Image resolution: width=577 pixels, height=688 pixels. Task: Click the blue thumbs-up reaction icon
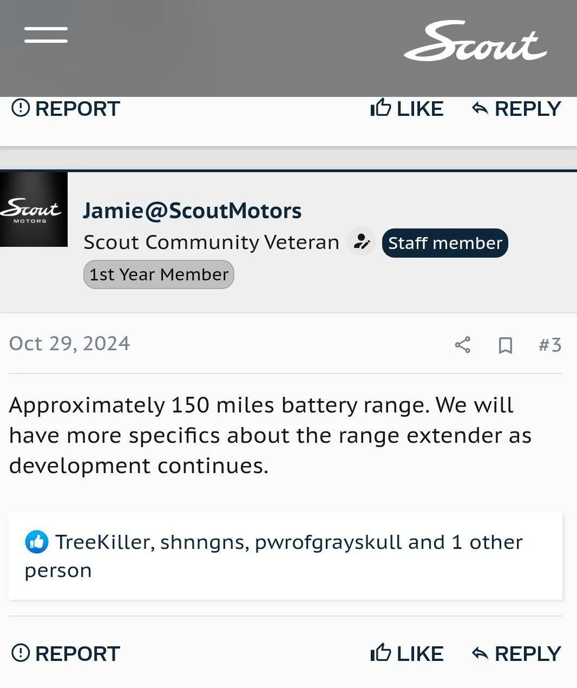click(x=37, y=542)
